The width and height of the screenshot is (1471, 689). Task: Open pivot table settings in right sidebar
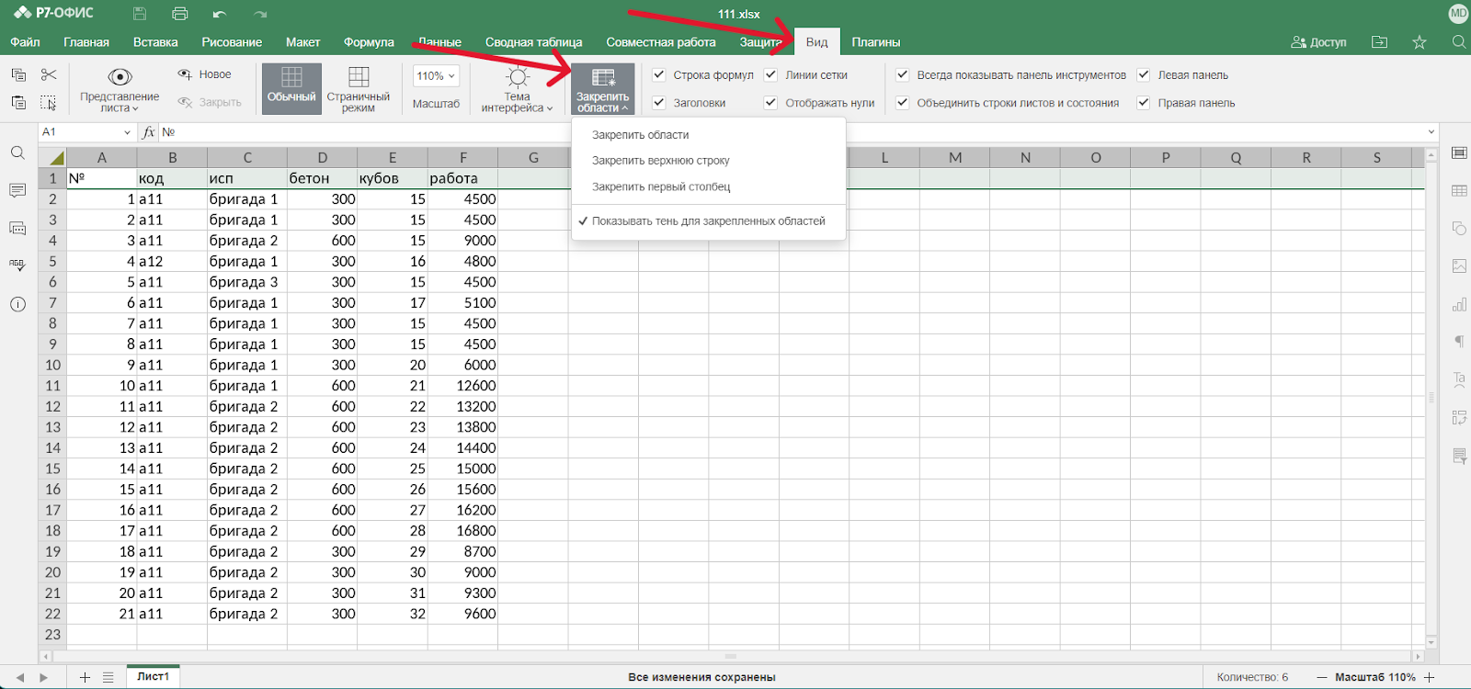1459,418
